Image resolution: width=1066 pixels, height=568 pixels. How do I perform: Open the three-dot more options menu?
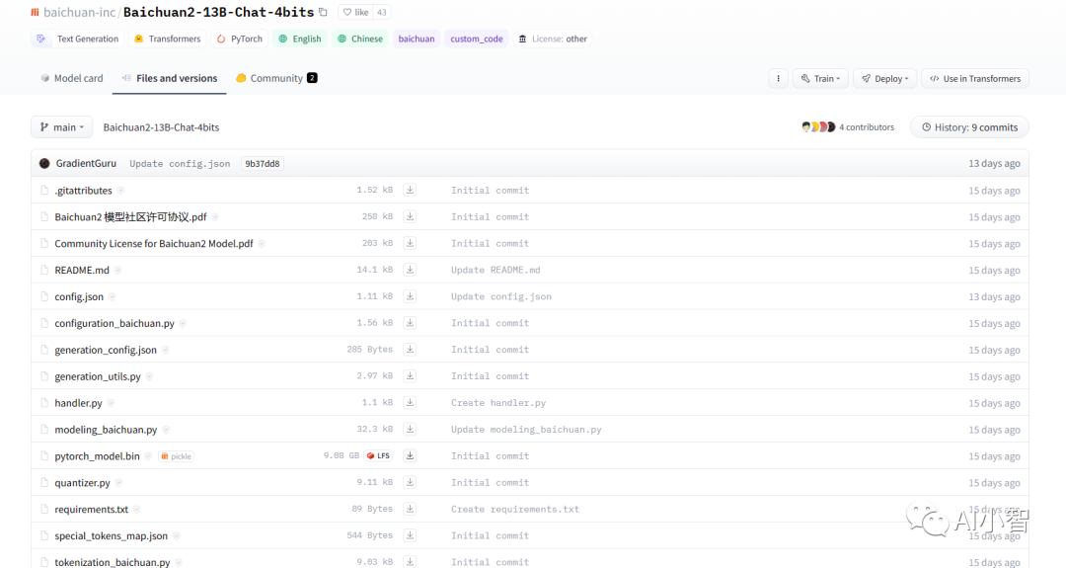tap(779, 78)
